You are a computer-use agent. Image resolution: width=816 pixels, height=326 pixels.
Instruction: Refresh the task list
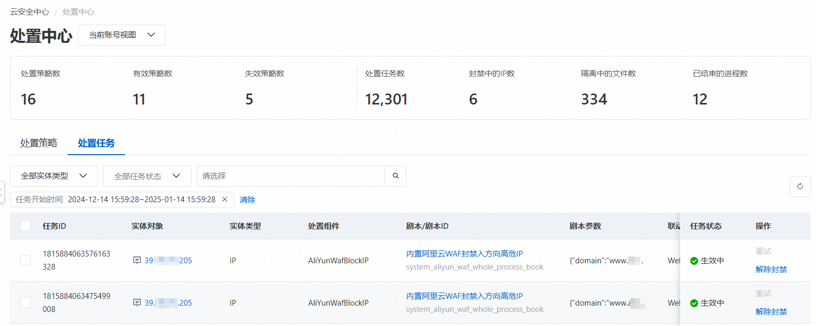[x=800, y=187]
